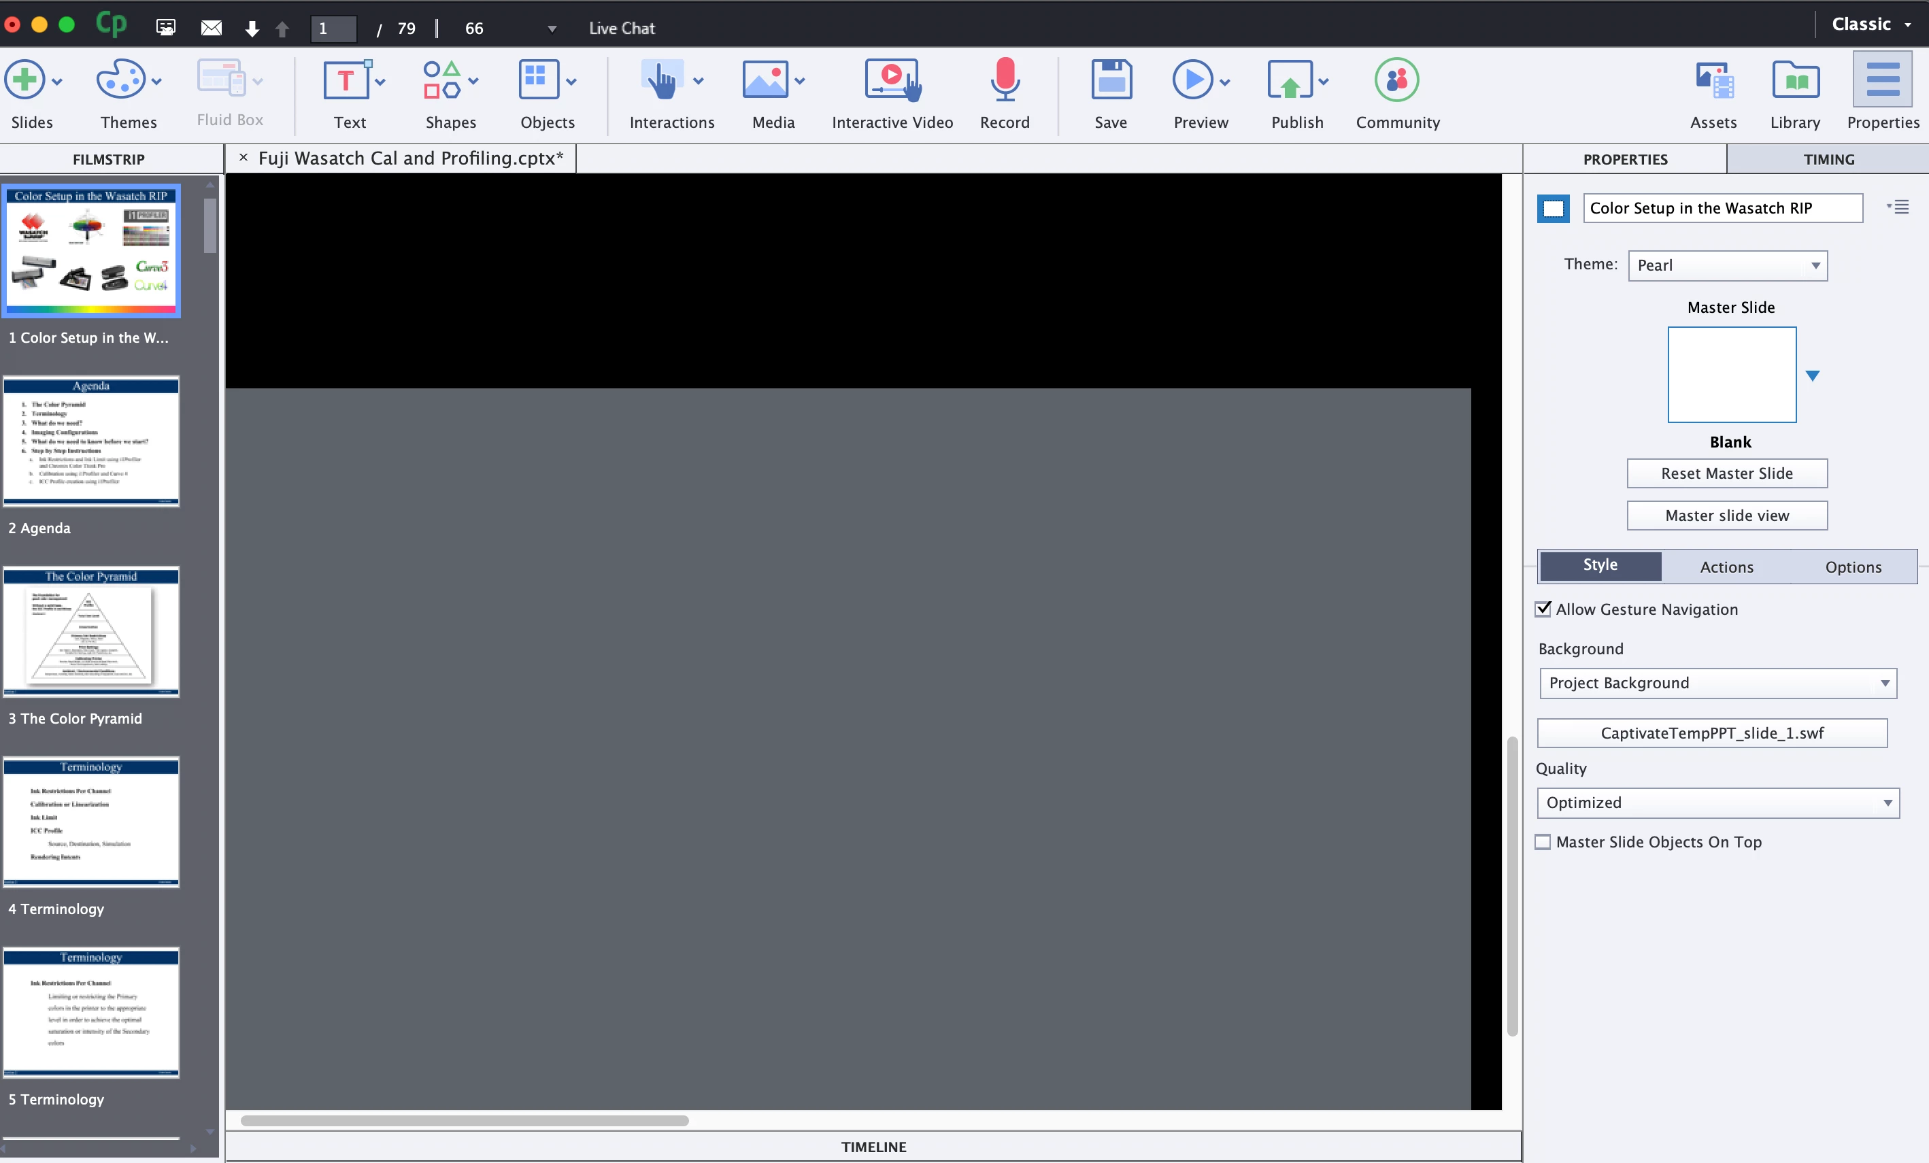Screen dimensions: 1929x1163
Task: Select the Color Pyramid slide thumbnail
Action: point(91,630)
